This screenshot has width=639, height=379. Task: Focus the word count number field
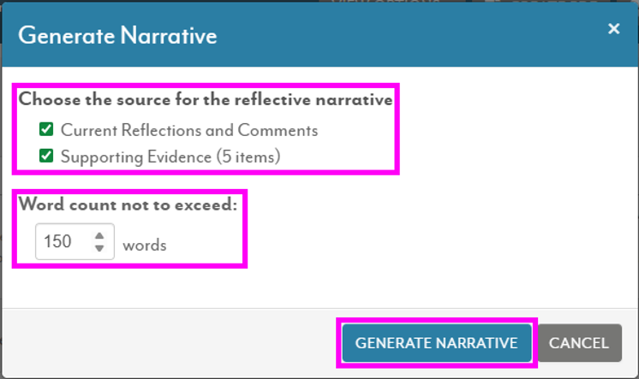[75, 241]
